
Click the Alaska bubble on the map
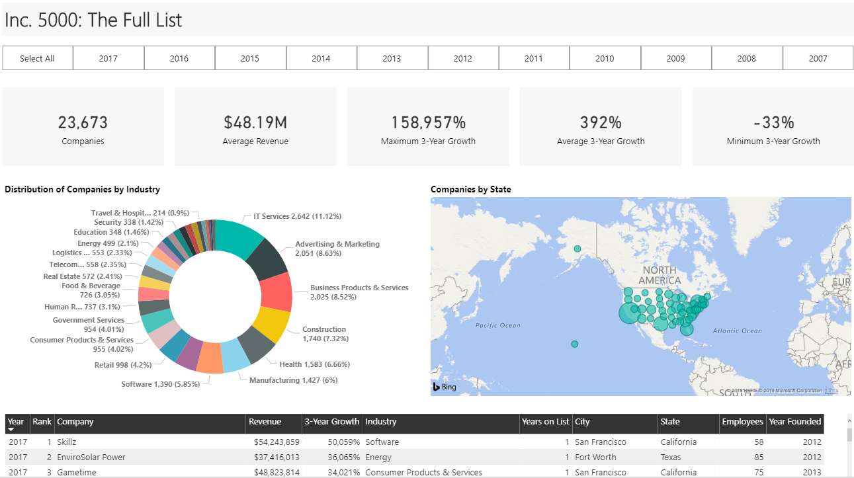pyautogui.click(x=577, y=249)
